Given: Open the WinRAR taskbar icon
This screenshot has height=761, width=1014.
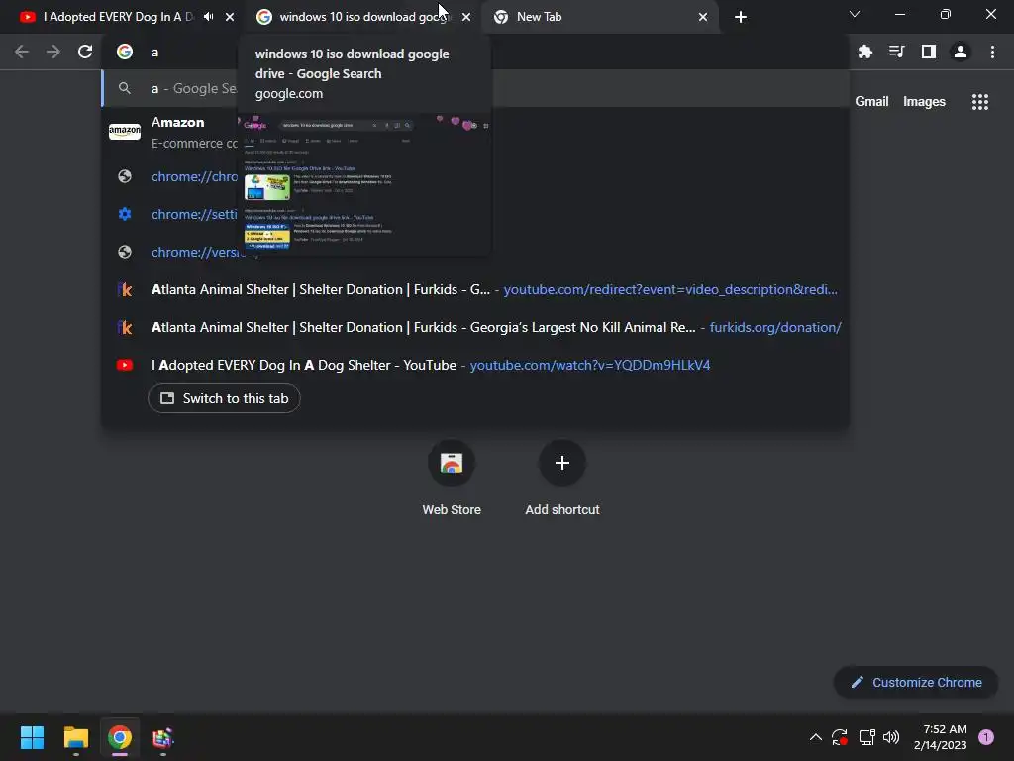Looking at the screenshot, I should [x=163, y=737].
